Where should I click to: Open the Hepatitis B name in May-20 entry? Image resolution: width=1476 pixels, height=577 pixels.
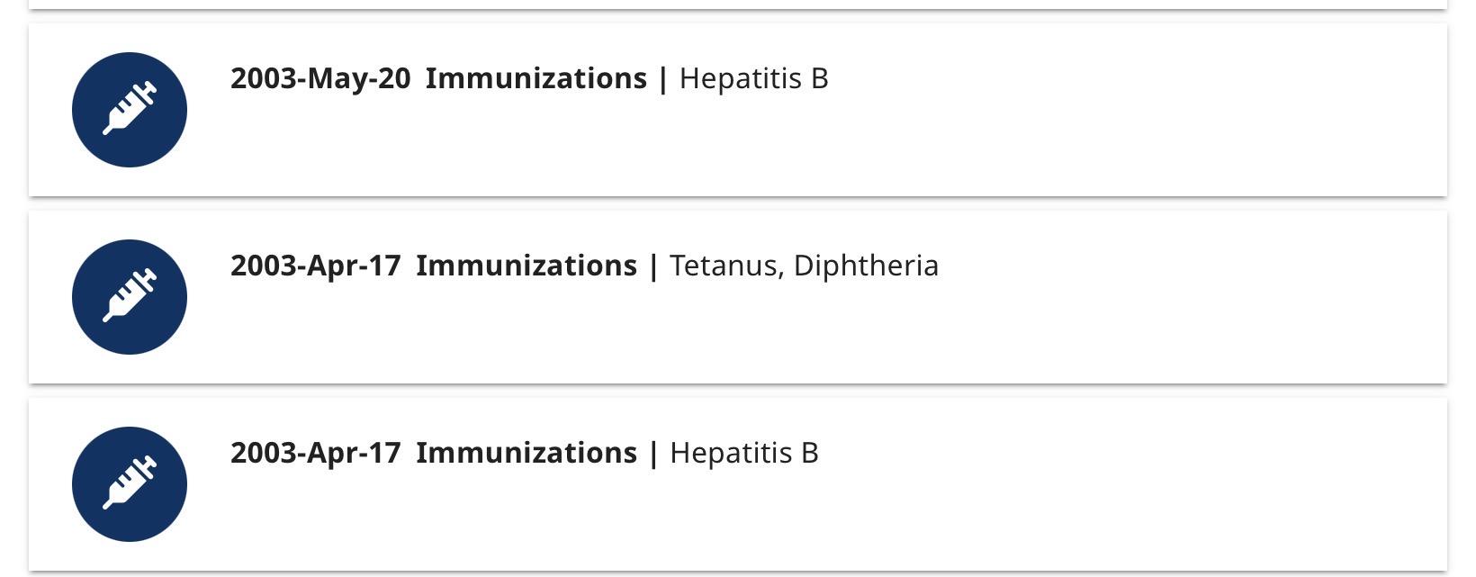(x=753, y=78)
